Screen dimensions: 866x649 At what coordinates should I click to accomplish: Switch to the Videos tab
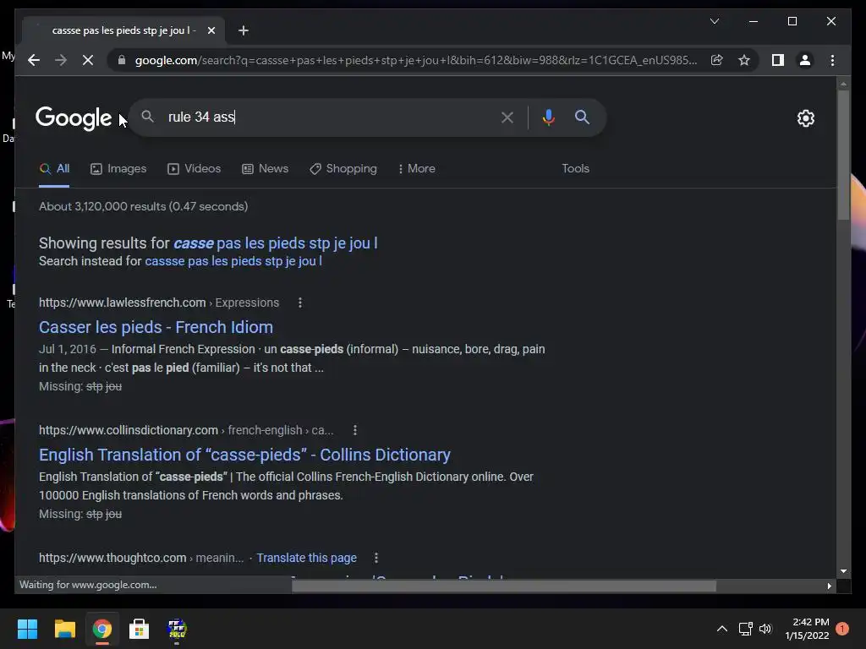pos(194,168)
